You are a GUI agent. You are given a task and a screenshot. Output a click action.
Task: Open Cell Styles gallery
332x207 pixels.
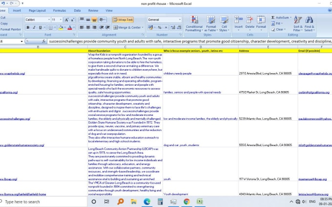tap(224, 24)
